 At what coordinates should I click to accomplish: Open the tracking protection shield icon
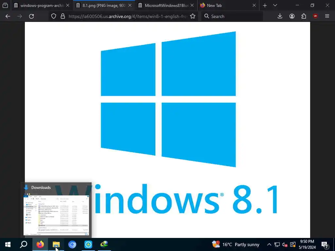(54, 16)
